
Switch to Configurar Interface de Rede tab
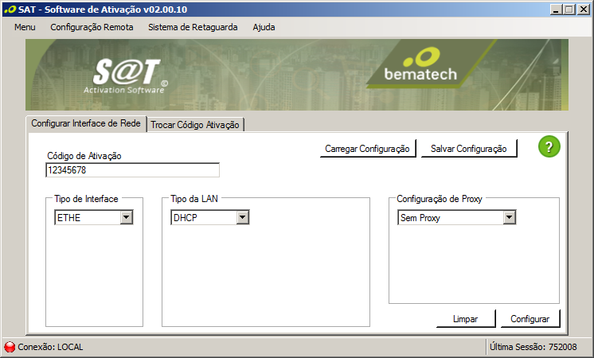click(86, 123)
